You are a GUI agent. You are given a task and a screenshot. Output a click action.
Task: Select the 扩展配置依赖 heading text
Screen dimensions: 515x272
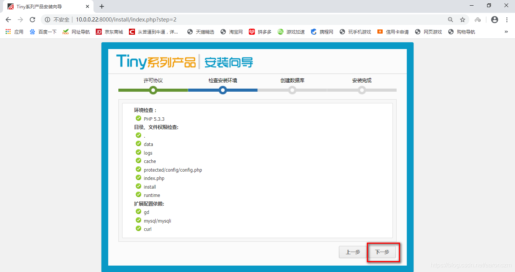coord(149,204)
